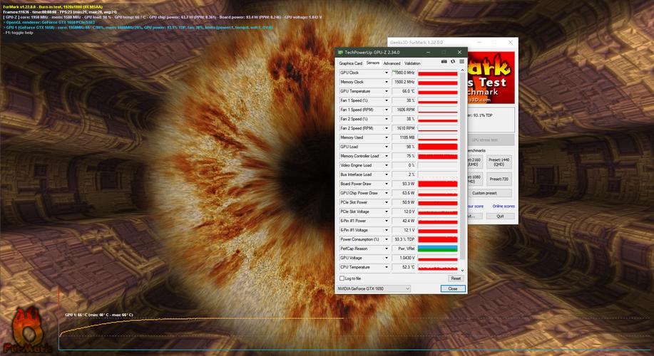Open the NVIDIA GeForce GTX 1650 selector

point(373,288)
